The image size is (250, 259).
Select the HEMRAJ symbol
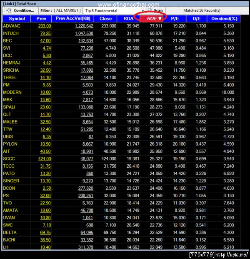pyautogui.click(x=12, y=63)
